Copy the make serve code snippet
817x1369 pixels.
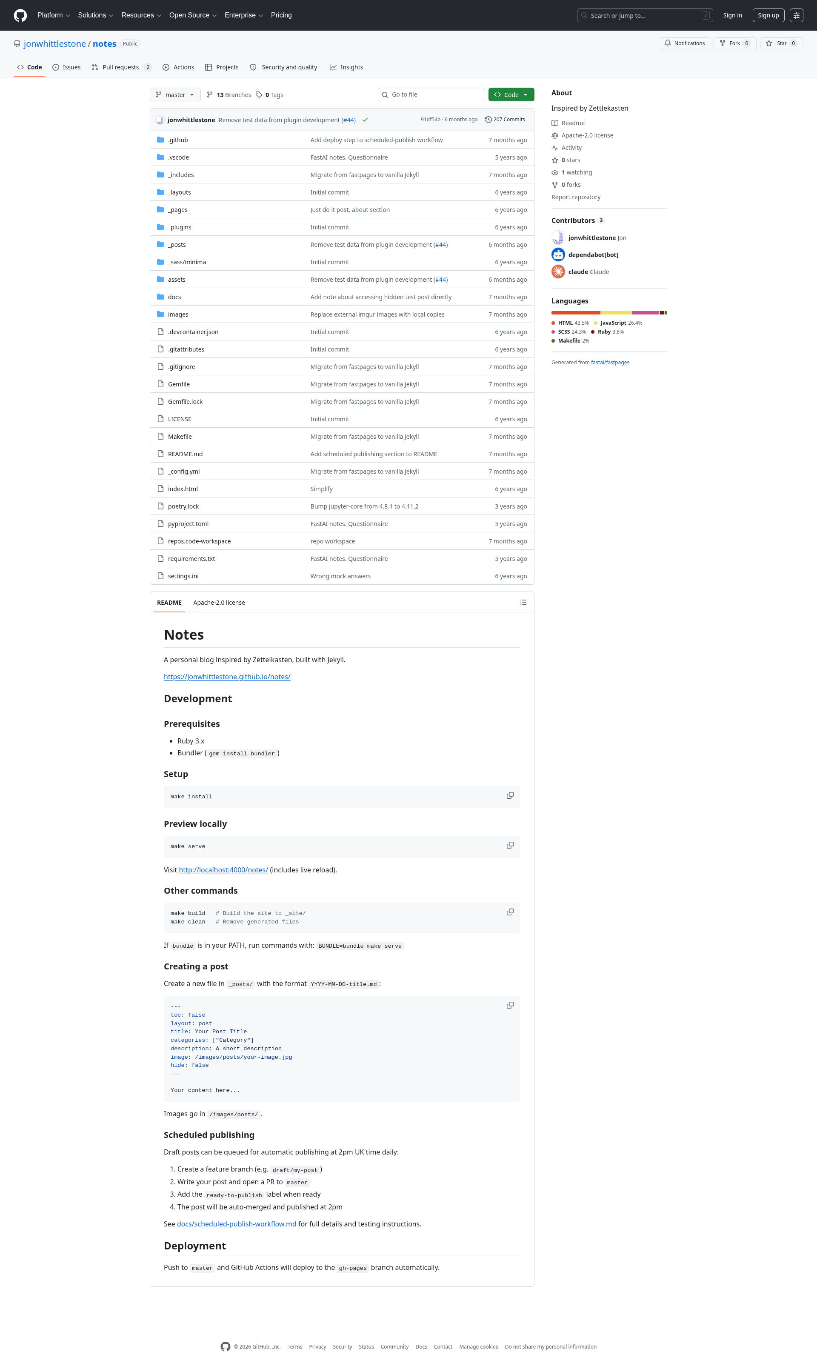510,845
